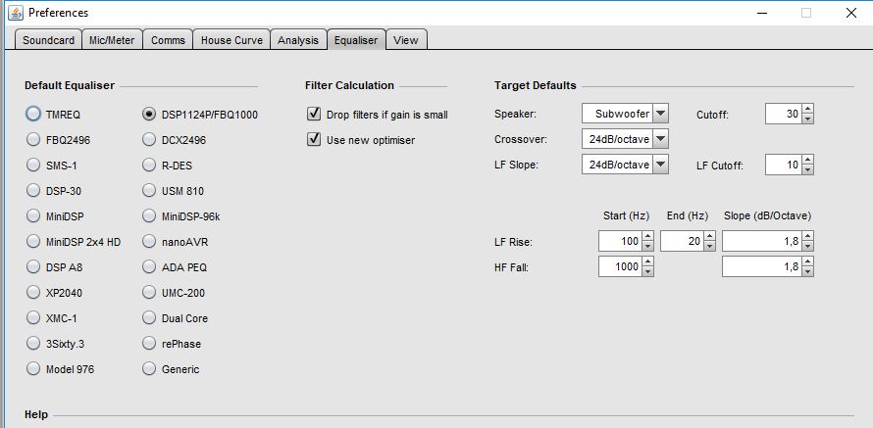Viewport: 873px width, 428px height.
Task: Close the Preferences window
Action: [851, 13]
